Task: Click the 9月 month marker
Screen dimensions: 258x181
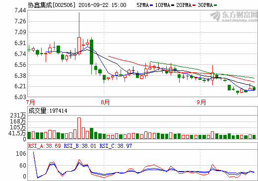Action: [x=201, y=102]
